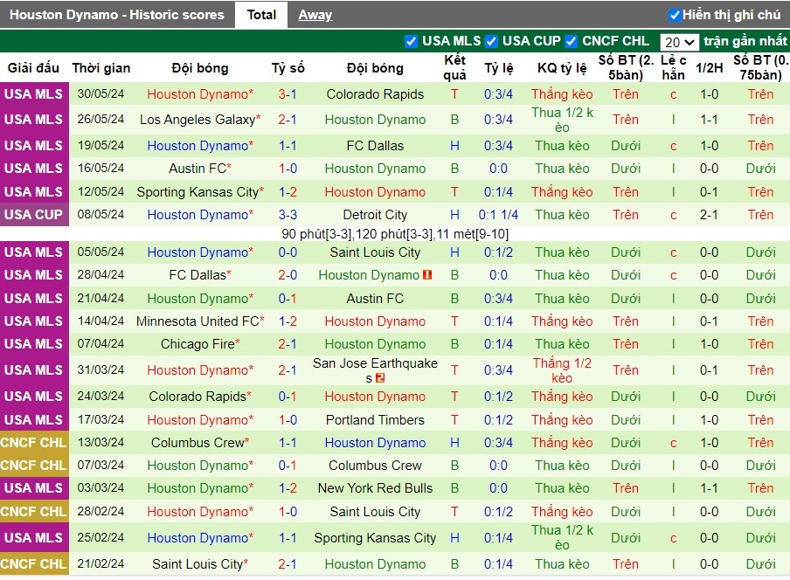The image size is (790, 580).
Task: Click the Chicago Fire team name
Action: point(197,344)
